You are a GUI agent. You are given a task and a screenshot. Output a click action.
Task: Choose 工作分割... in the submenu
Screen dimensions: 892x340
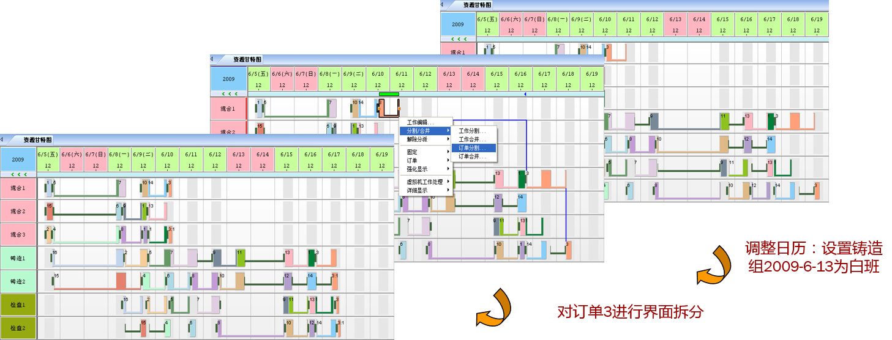[x=473, y=131]
